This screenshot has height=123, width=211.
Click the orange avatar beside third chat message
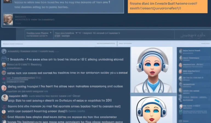pyautogui.click(x=4, y=73)
